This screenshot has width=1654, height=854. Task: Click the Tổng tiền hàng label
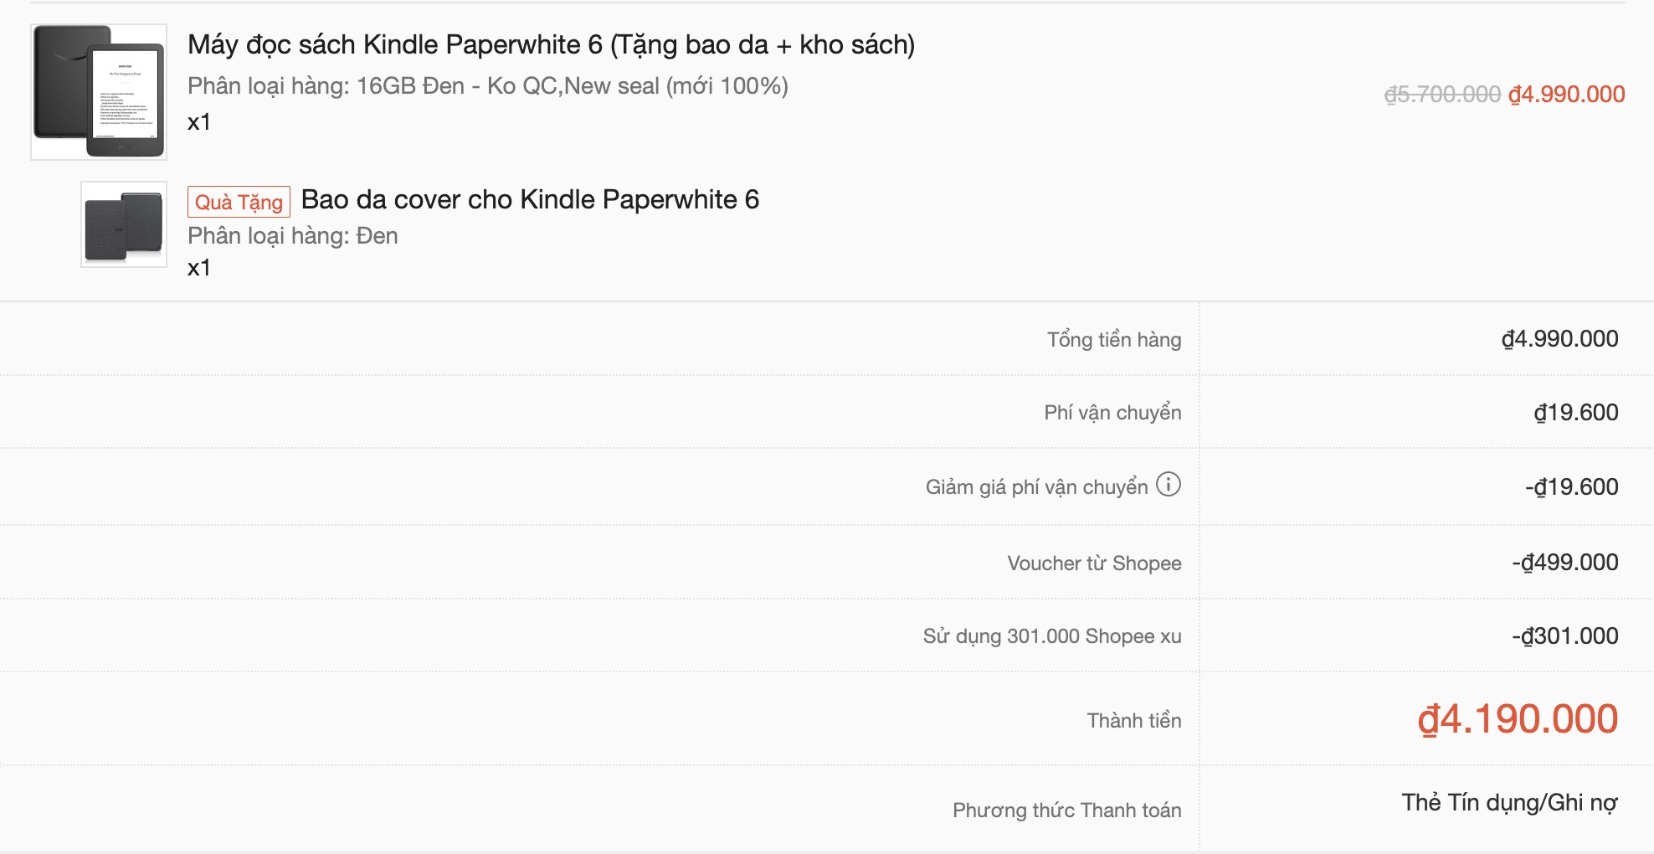tap(1113, 340)
